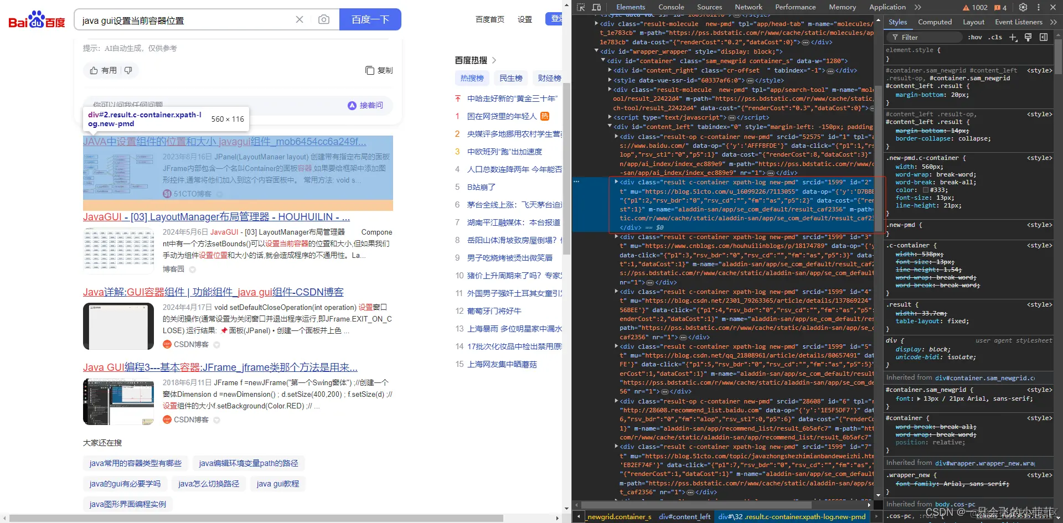Collapse the wrapper_wrapper div node
The height and width of the screenshot is (523, 1063).
(x=596, y=51)
